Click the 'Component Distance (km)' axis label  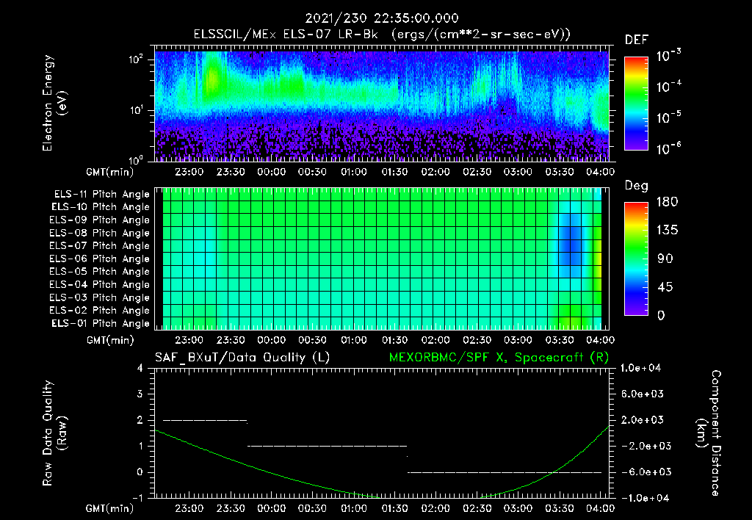coord(709,433)
